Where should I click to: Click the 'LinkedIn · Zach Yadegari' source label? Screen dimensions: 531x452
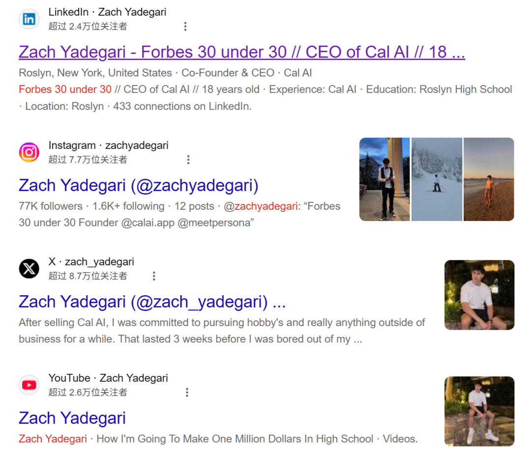107,12
